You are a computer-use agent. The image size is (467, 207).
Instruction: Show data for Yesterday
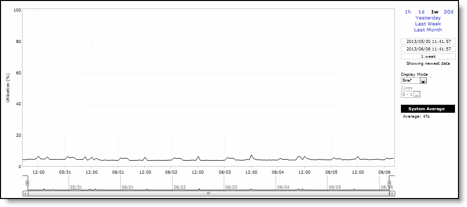pos(428,18)
